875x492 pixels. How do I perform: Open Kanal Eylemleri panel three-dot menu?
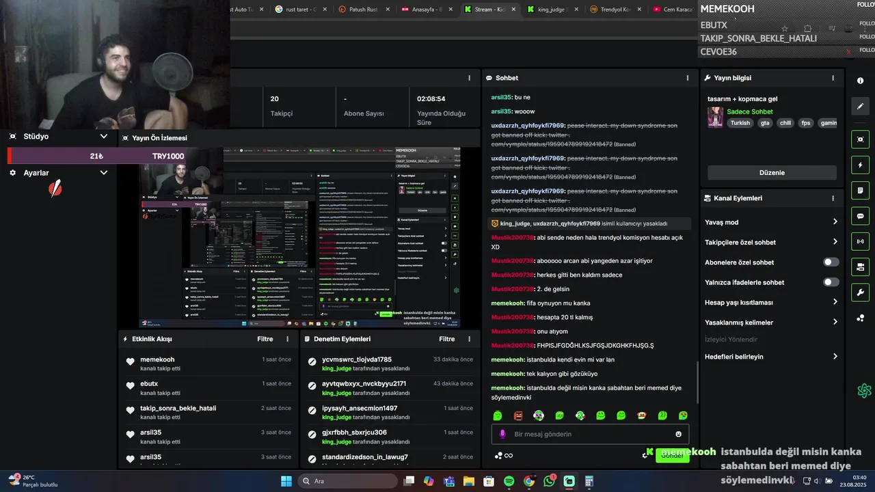833,198
